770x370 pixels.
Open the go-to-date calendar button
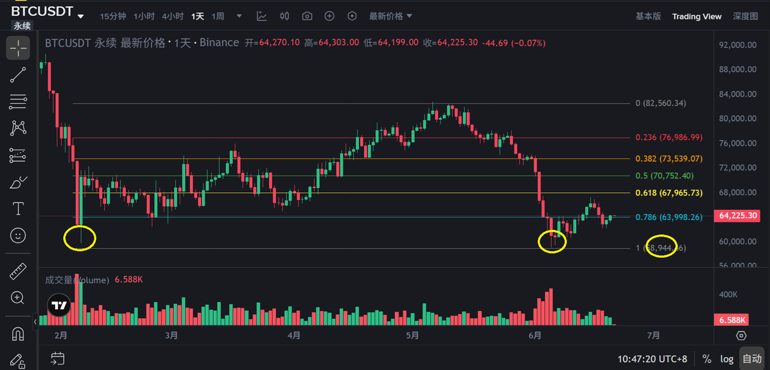57,358
